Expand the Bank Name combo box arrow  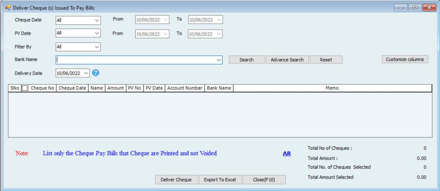tap(219, 60)
